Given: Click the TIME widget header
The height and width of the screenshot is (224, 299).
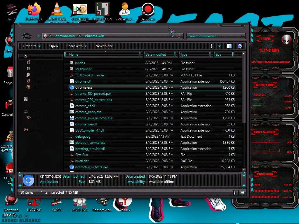Looking at the screenshot, I should (x=265, y=39).
